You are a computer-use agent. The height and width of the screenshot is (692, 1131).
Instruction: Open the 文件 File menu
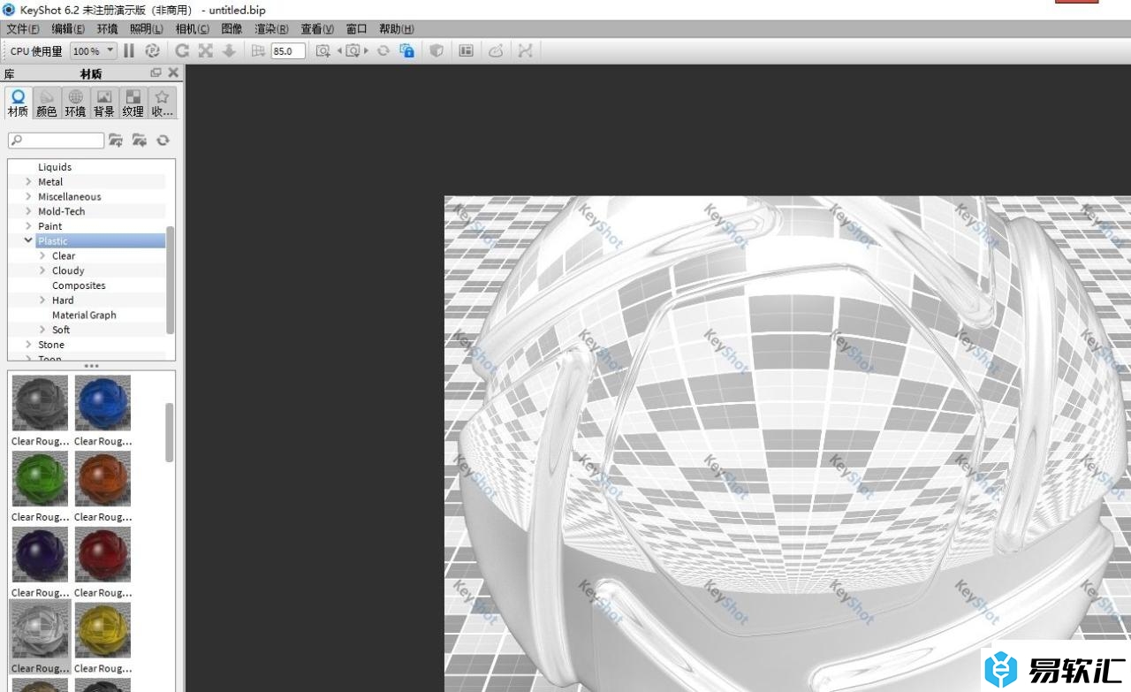coord(23,29)
